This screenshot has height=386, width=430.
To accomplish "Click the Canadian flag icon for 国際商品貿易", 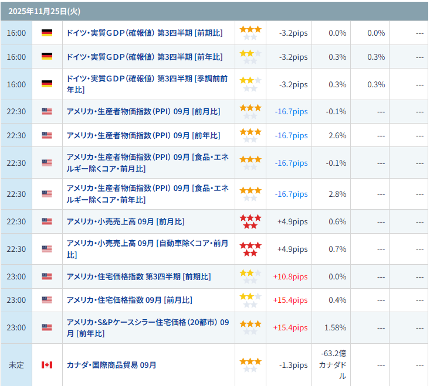I will [47, 365].
